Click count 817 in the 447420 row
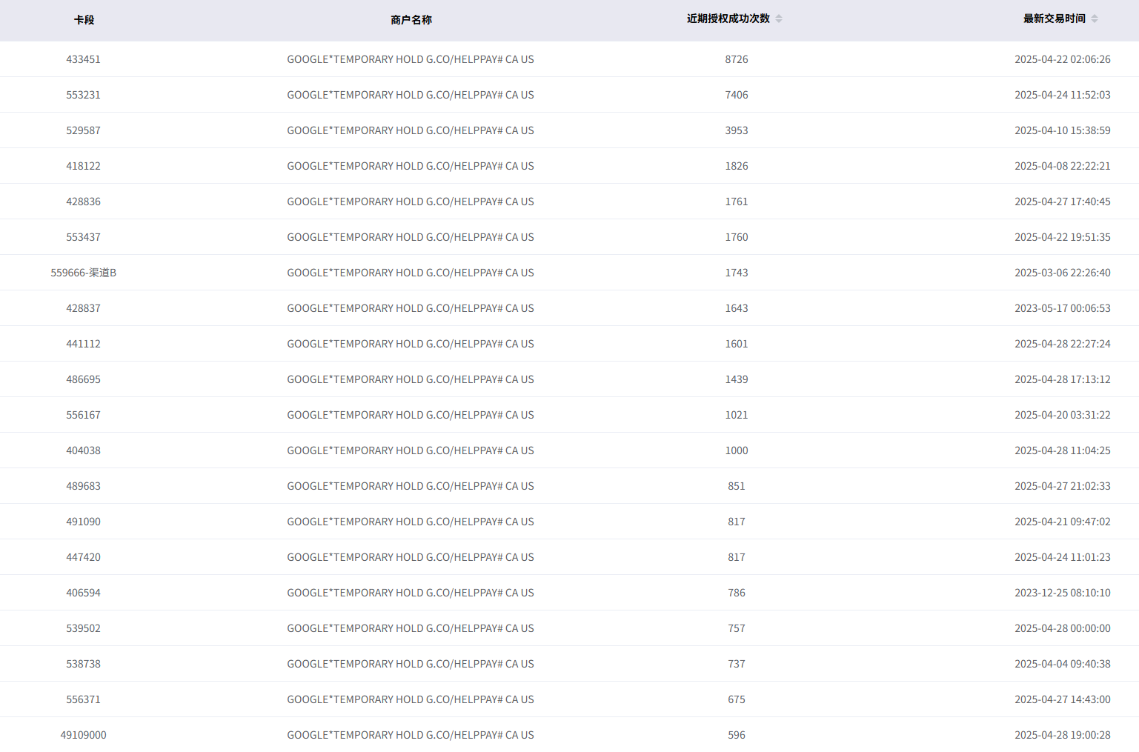This screenshot has height=752, width=1139. pyautogui.click(x=737, y=557)
